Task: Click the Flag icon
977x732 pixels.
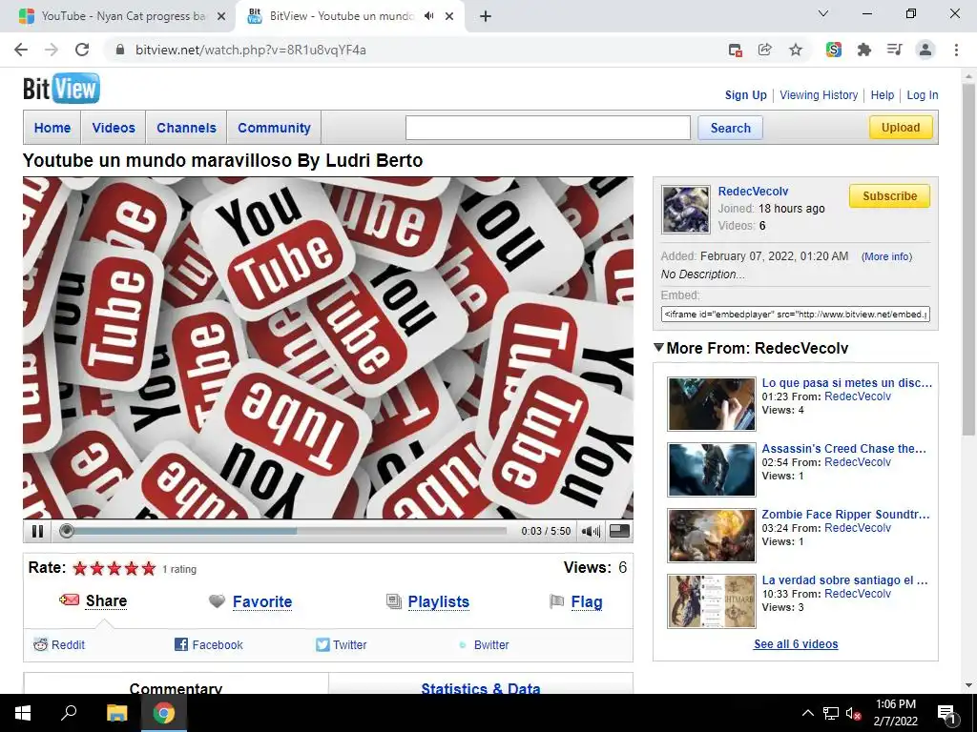Action: (556, 601)
